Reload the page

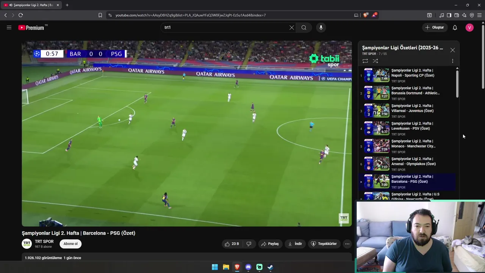(20, 15)
